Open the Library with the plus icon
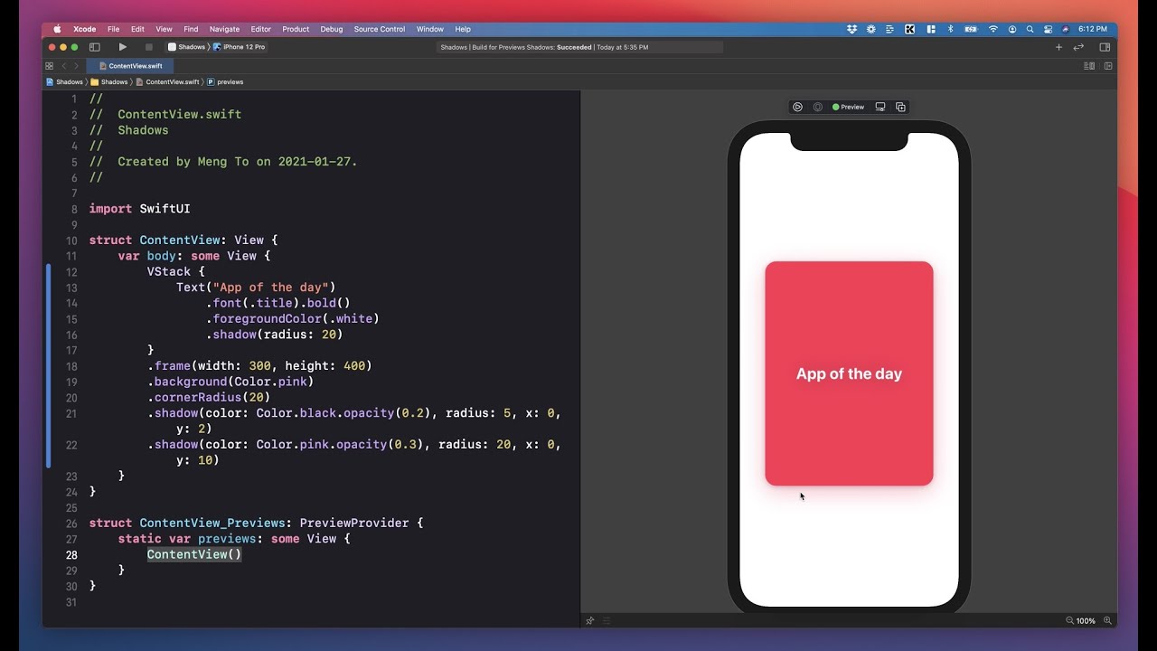1157x651 pixels. point(1058,47)
